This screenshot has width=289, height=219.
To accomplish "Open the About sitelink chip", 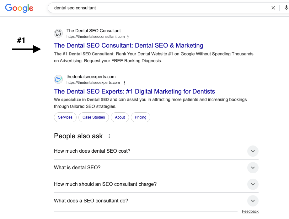I will [120, 117].
